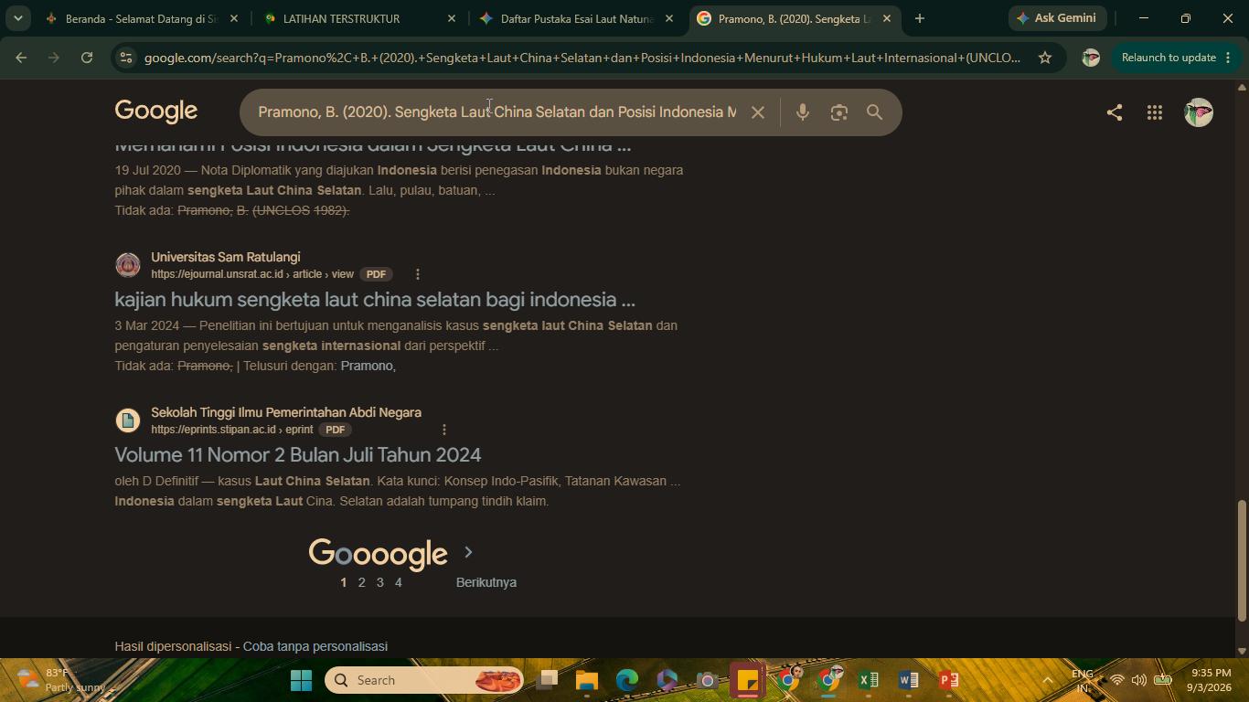Image resolution: width=1249 pixels, height=702 pixels.
Task: Go to results page 3
Action: pyautogui.click(x=380, y=582)
